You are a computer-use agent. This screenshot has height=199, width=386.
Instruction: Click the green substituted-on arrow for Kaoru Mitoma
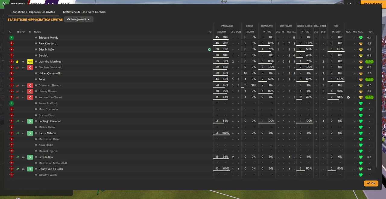click(30, 133)
